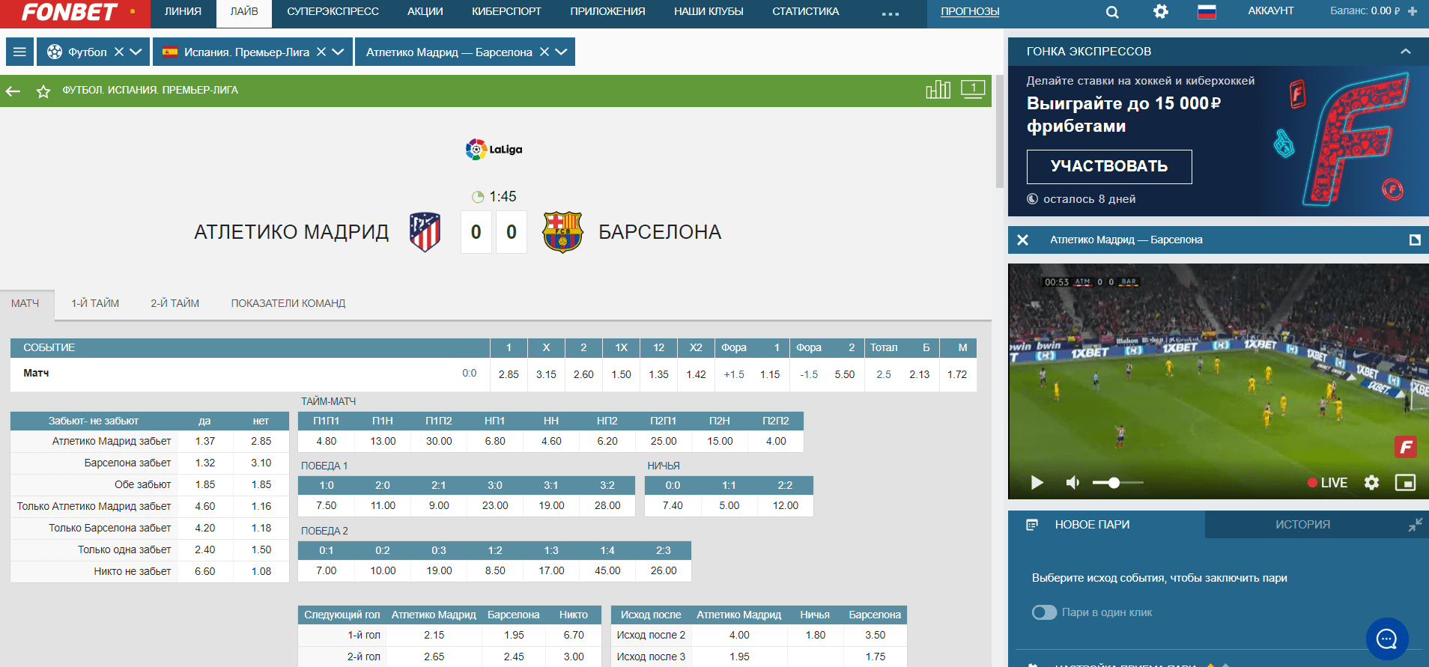Open the ИСТОРИЯ bet slip tab
The image size is (1429, 667).
point(1302,525)
